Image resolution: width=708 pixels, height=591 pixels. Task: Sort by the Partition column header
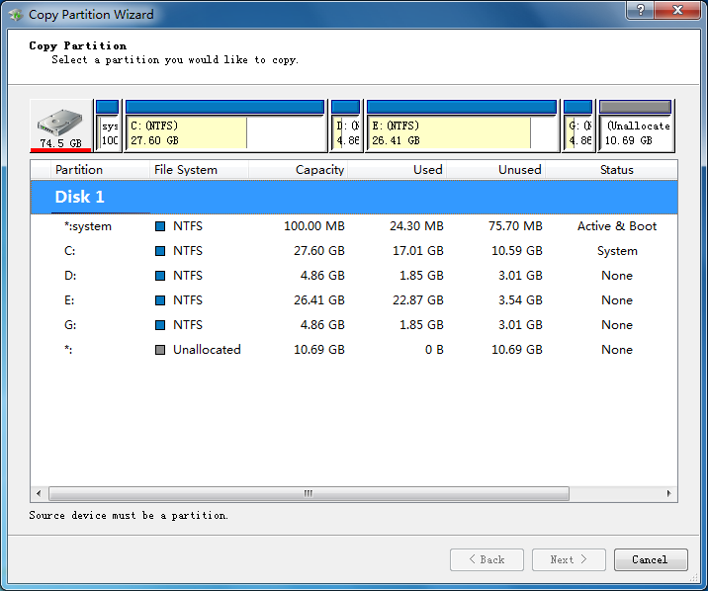click(100, 170)
